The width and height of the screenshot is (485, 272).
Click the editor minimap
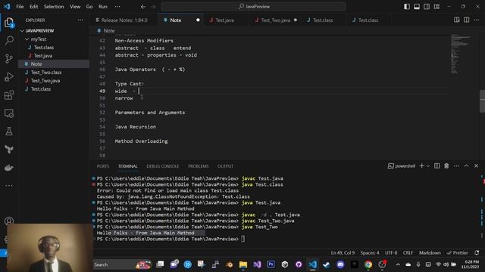462,54
